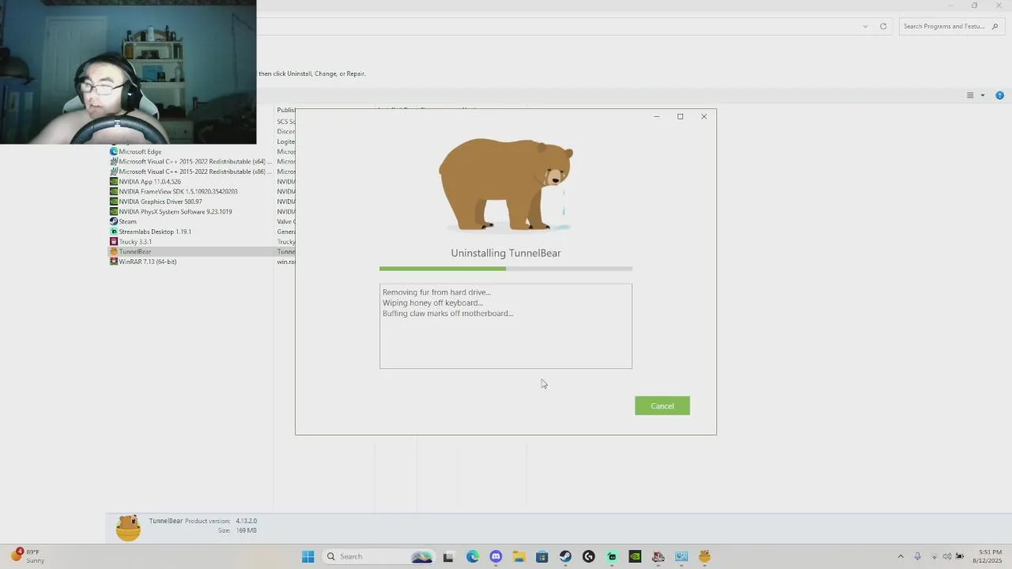Open the Control Panel taskbar icon
Screen dimensions: 1012x569
tap(682, 556)
